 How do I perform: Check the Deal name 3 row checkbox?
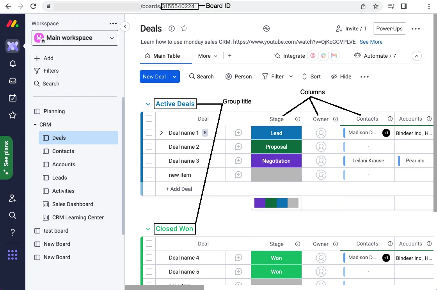pos(149,161)
